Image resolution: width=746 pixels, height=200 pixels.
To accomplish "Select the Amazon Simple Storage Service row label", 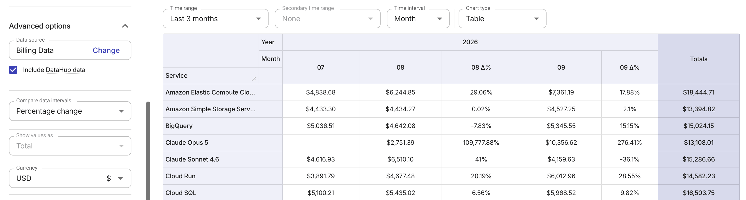I will [222, 109].
